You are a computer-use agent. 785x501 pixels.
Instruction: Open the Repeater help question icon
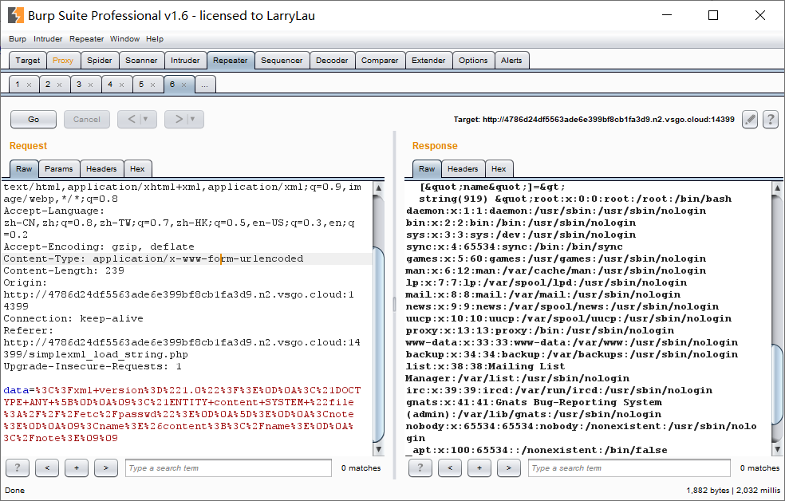[x=771, y=119]
